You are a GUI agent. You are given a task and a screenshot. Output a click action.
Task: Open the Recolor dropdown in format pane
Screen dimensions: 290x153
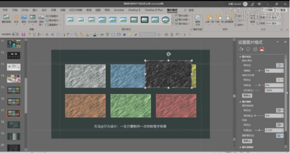coord(279,135)
